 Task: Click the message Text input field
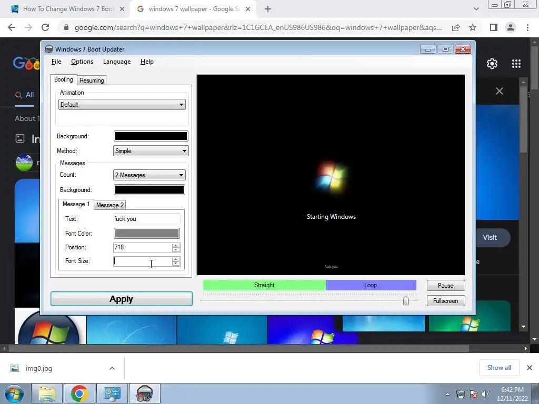[146, 219]
